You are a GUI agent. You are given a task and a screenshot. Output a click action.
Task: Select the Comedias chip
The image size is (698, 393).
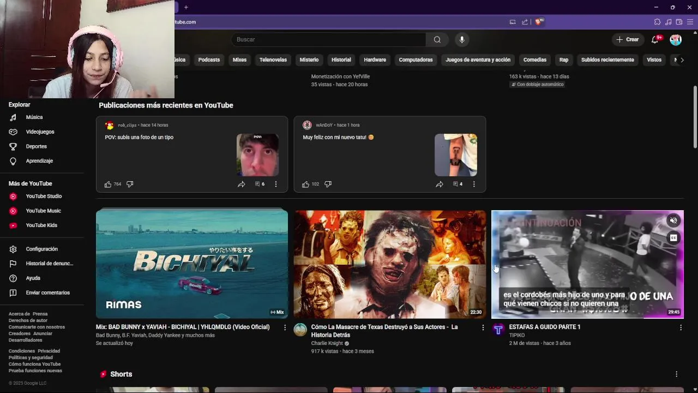pyautogui.click(x=534, y=59)
